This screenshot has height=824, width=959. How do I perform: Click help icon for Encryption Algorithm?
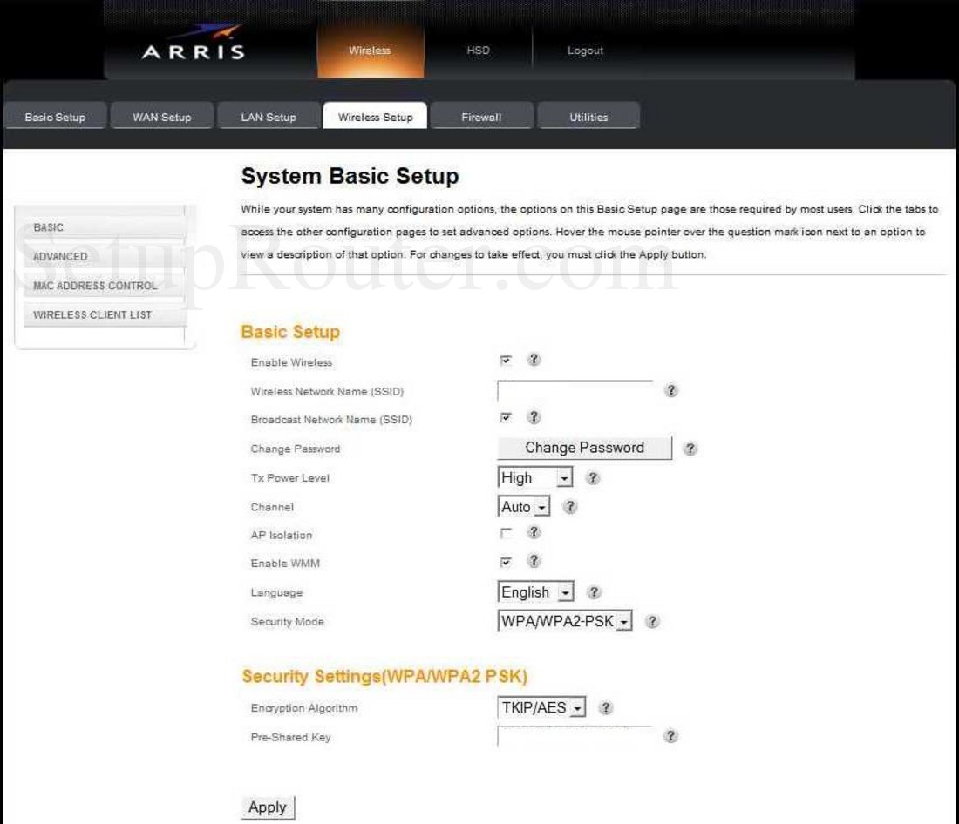(606, 708)
